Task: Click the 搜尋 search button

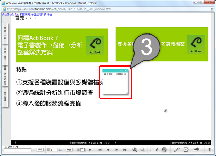Action: 40,150
